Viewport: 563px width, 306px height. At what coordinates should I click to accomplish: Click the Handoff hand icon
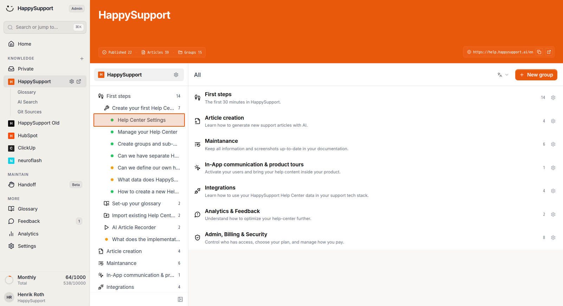coord(11,185)
